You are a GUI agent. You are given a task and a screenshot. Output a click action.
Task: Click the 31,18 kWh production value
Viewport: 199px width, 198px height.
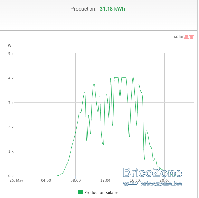click(x=112, y=9)
